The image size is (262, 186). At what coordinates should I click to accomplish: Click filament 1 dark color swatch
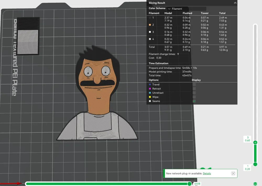click(x=150, y=18)
